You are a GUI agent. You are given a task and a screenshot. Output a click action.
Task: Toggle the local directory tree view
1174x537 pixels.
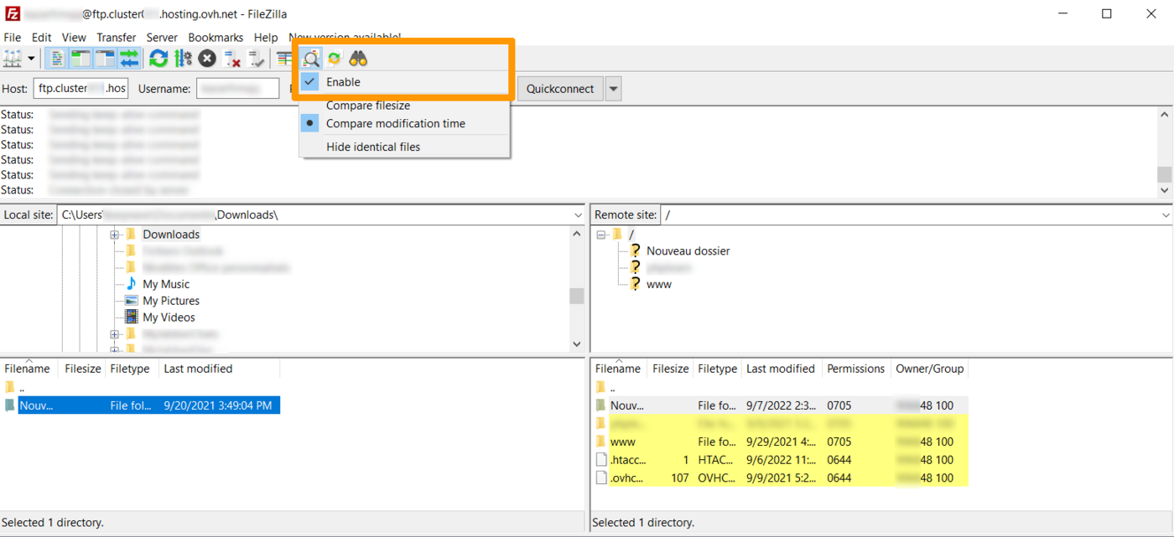pyautogui.click(x=81, y=59)
